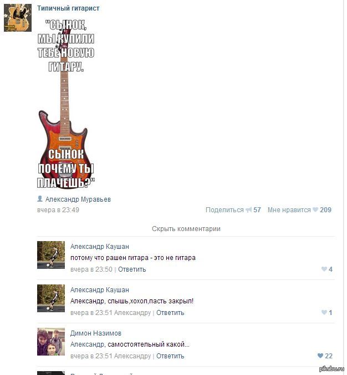Like the post via Мне нравится
Image resolution: width=347 pixels, height=375 pixels.
(289, 210)
